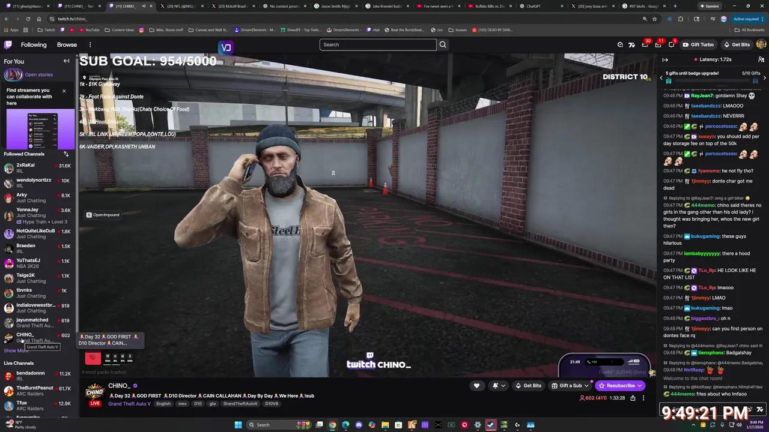This screenshot has width=769, height=432.
Task: Open NotQuiteLikeDuB channel
Action: click(x=37, y=233)
